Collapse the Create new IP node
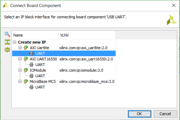The width and height of the screenshot is (180, 120). pos(15,42)
